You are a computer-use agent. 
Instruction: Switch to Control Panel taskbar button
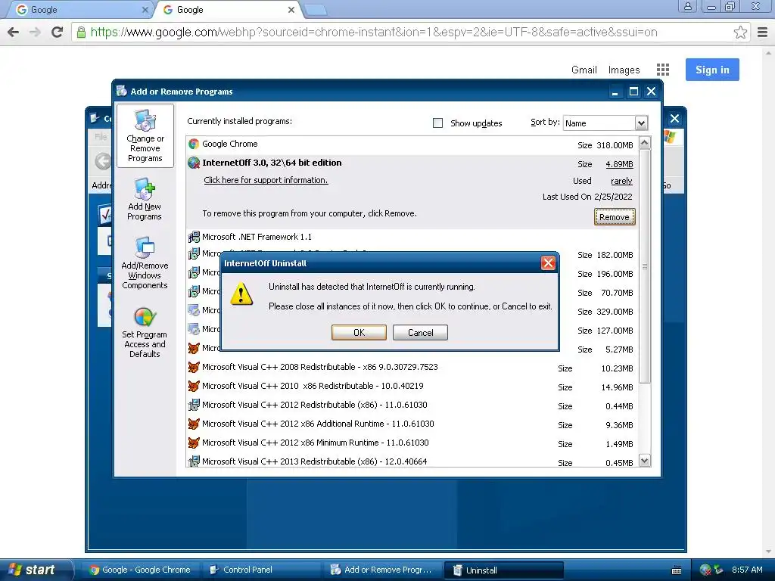tap(261, 570)
